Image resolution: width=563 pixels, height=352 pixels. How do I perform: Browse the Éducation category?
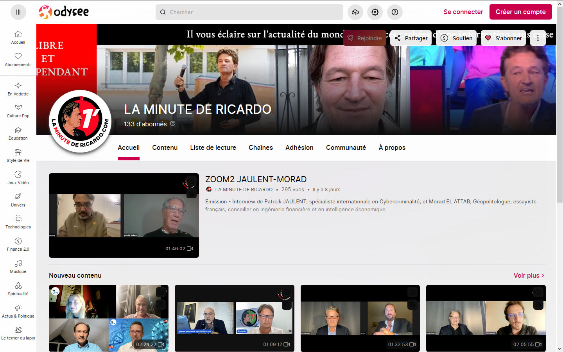[x=18, y=133]
